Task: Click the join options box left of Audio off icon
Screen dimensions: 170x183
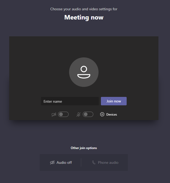Action: [x=45, y=162]
